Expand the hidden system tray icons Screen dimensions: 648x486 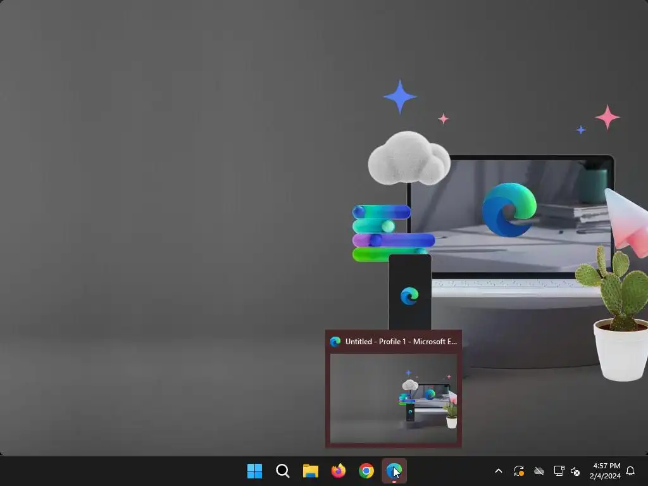(499, 471)
